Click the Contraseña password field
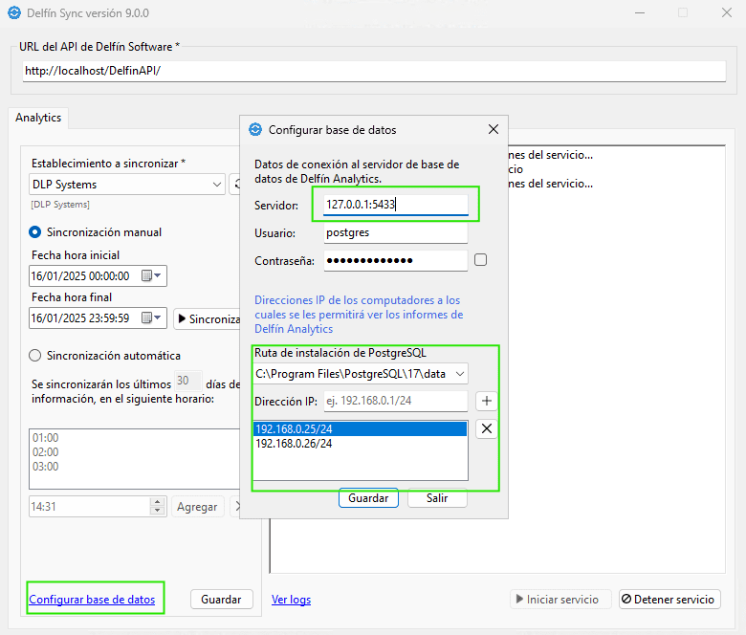Screen dimensions: 746x635 (x=395, y=261)
